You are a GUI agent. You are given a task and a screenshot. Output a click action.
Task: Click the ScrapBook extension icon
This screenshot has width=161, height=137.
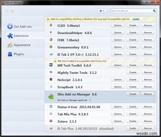51,87
